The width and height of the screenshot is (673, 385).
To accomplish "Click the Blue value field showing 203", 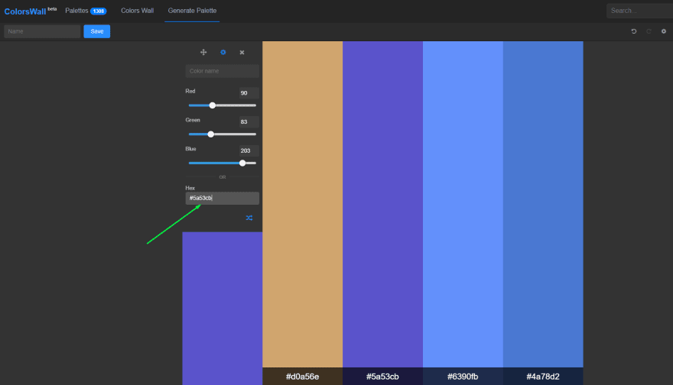I will 249,150.
